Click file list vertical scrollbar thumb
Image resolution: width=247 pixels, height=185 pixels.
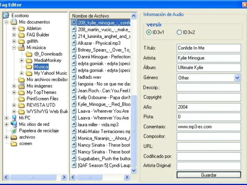tap(134, 131)
